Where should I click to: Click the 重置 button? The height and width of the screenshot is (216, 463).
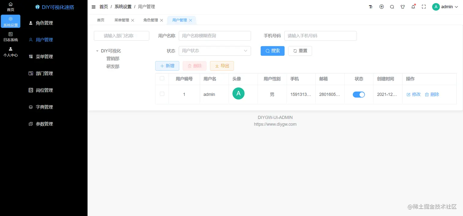click(x=300, y=51)
